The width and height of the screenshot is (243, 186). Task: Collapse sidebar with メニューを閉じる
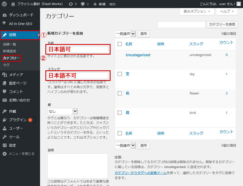coord(20,154)
